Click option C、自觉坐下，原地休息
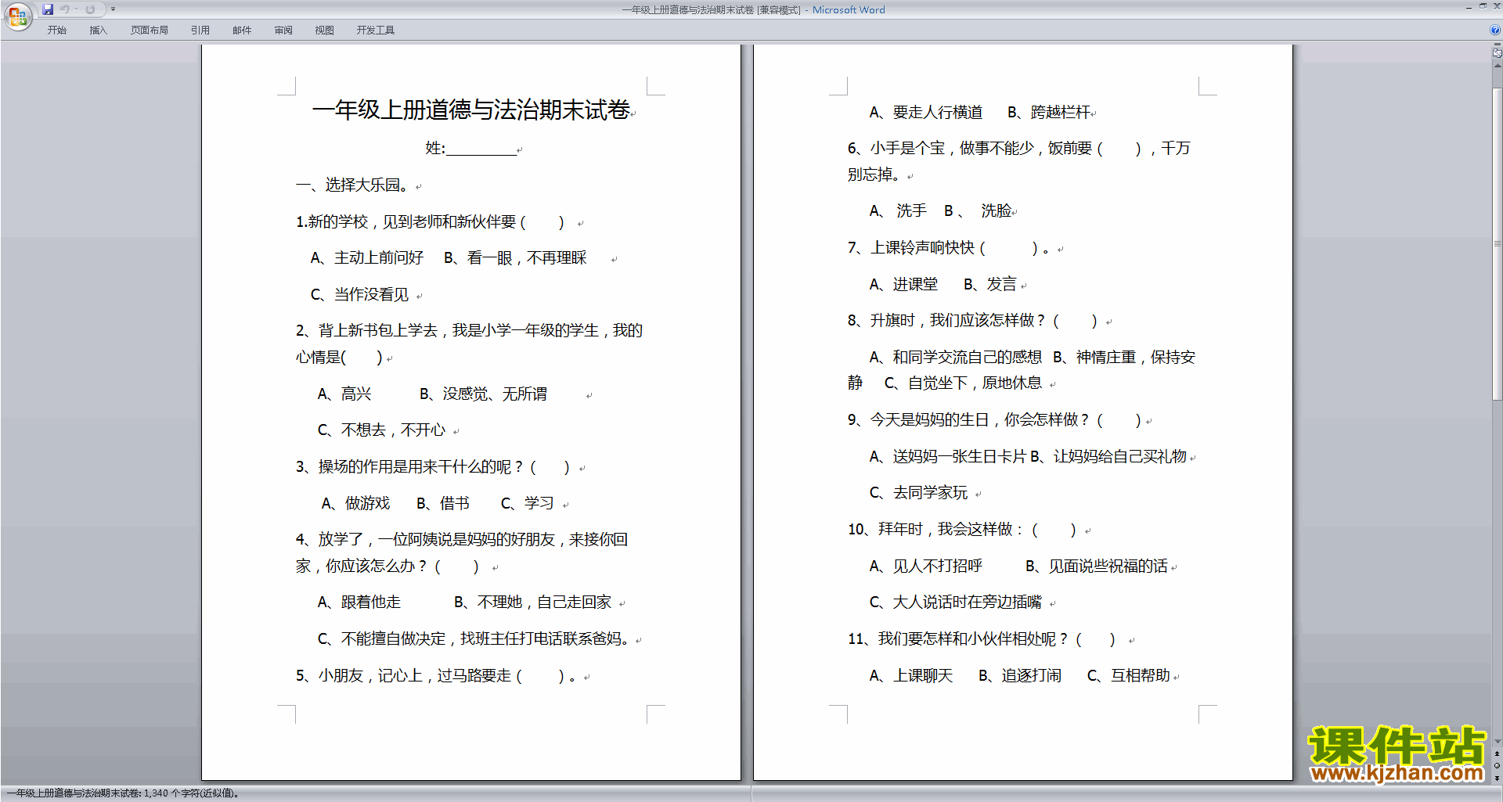This screenshot has height=802, width=1503. tap(964, 383)
